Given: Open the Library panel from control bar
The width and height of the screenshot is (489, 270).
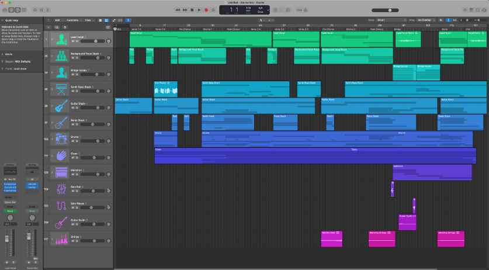Looking at the screenshot, I should pos(5,10).
